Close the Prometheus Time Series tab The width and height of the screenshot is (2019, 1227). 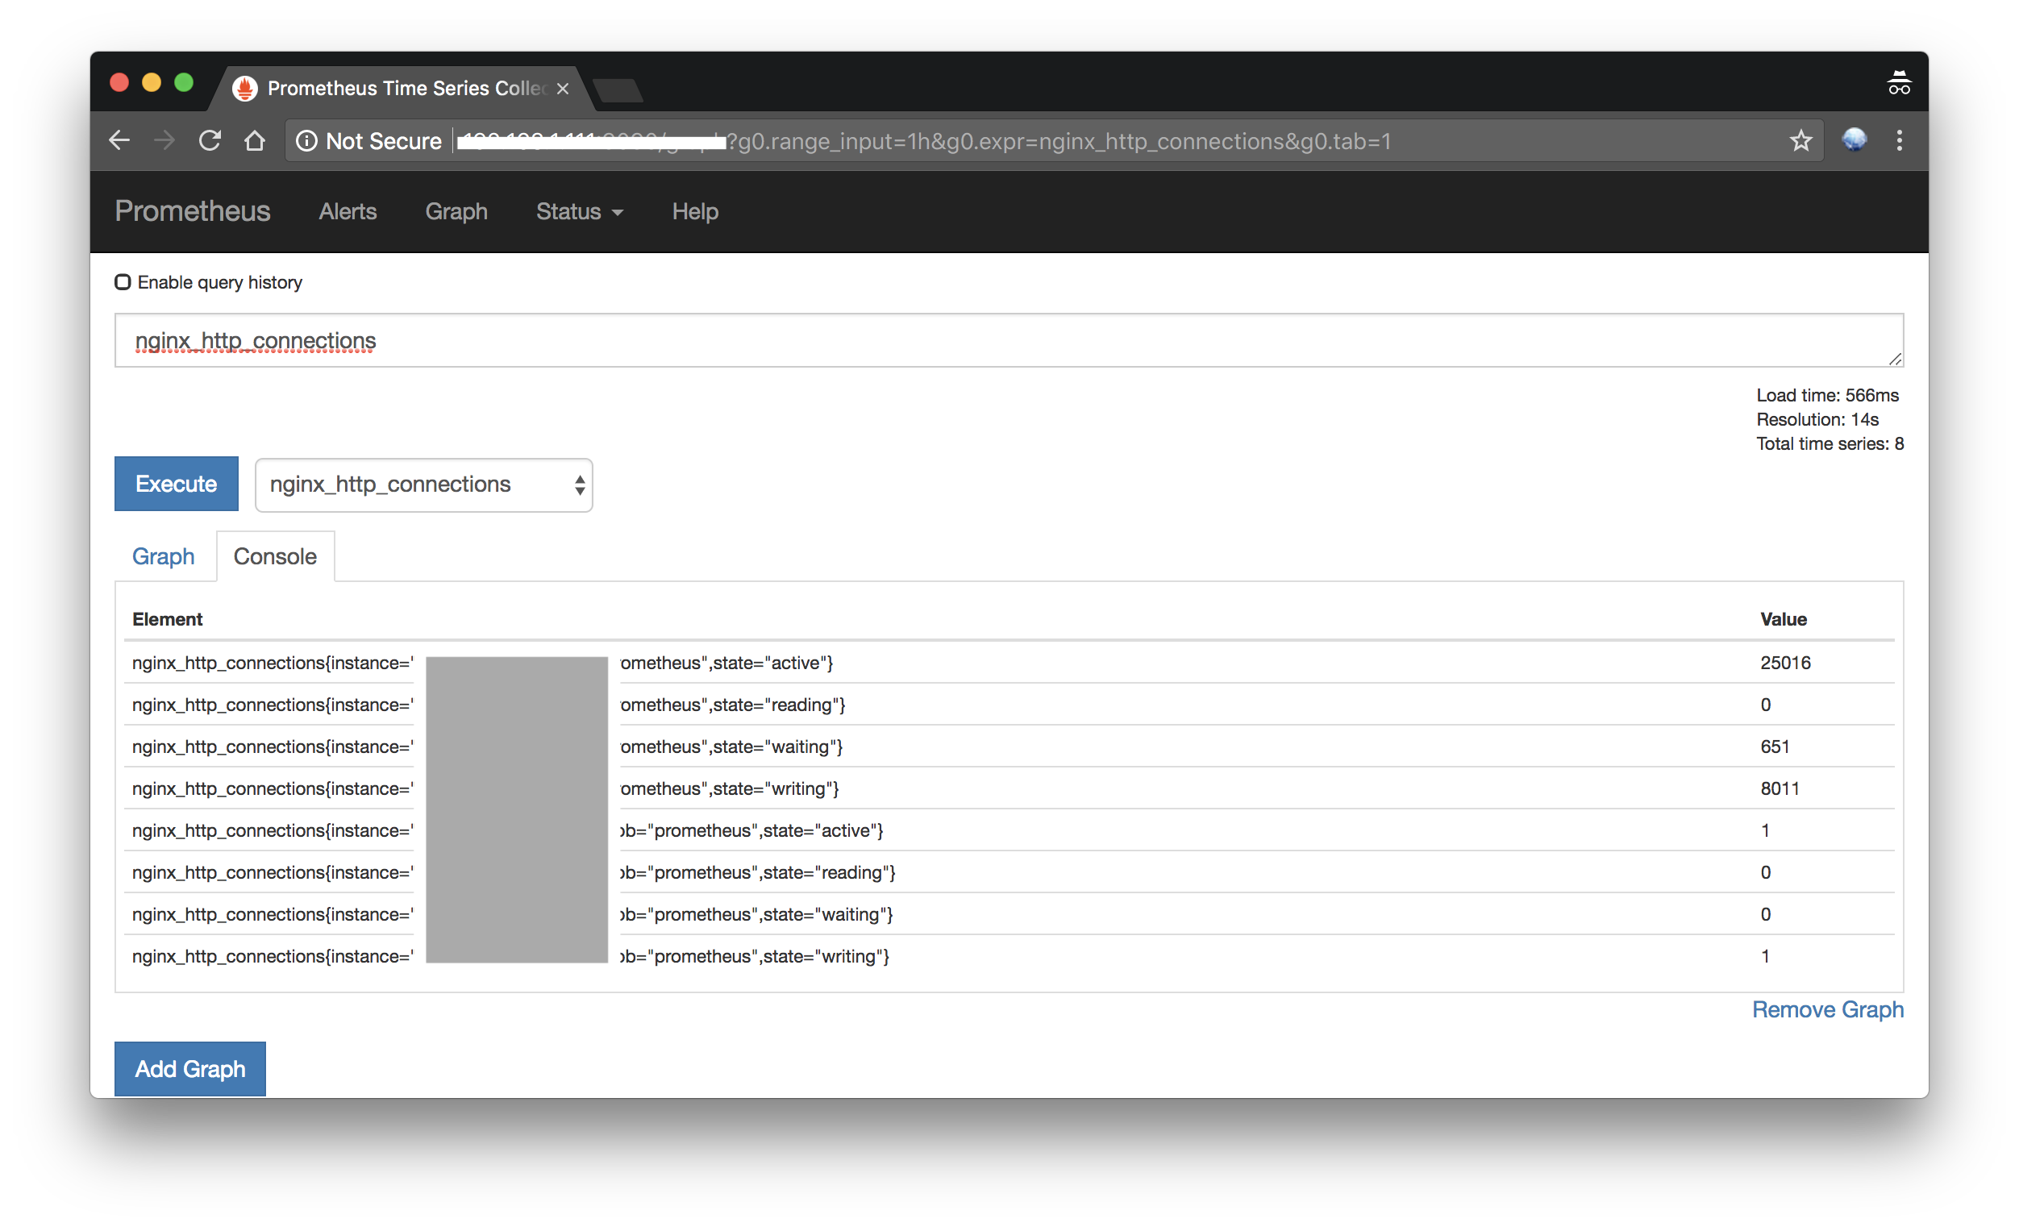tap(563, 89)
